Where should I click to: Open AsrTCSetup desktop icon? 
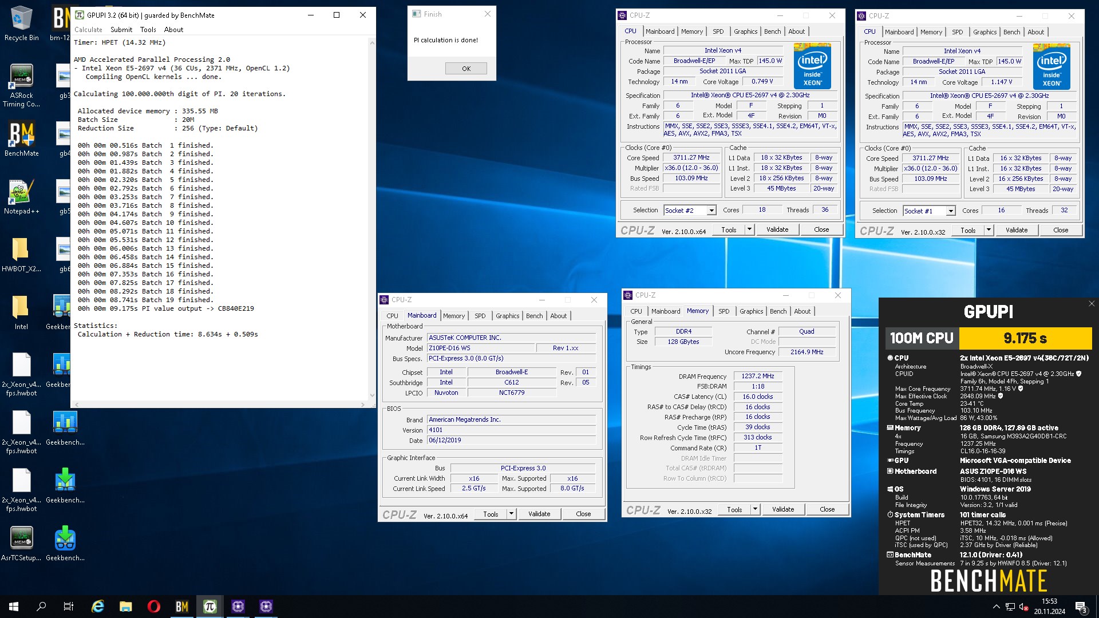click(x=21, y=544)
